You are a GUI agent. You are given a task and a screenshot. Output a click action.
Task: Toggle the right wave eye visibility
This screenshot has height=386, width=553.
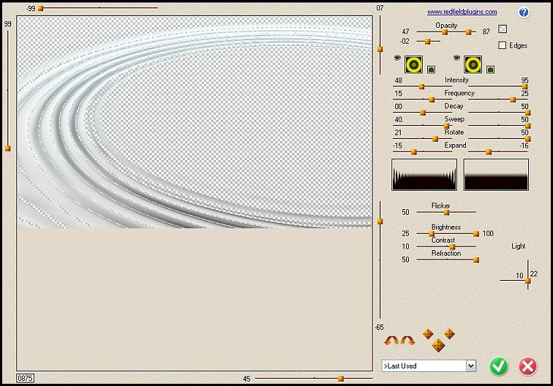(457, 57)
